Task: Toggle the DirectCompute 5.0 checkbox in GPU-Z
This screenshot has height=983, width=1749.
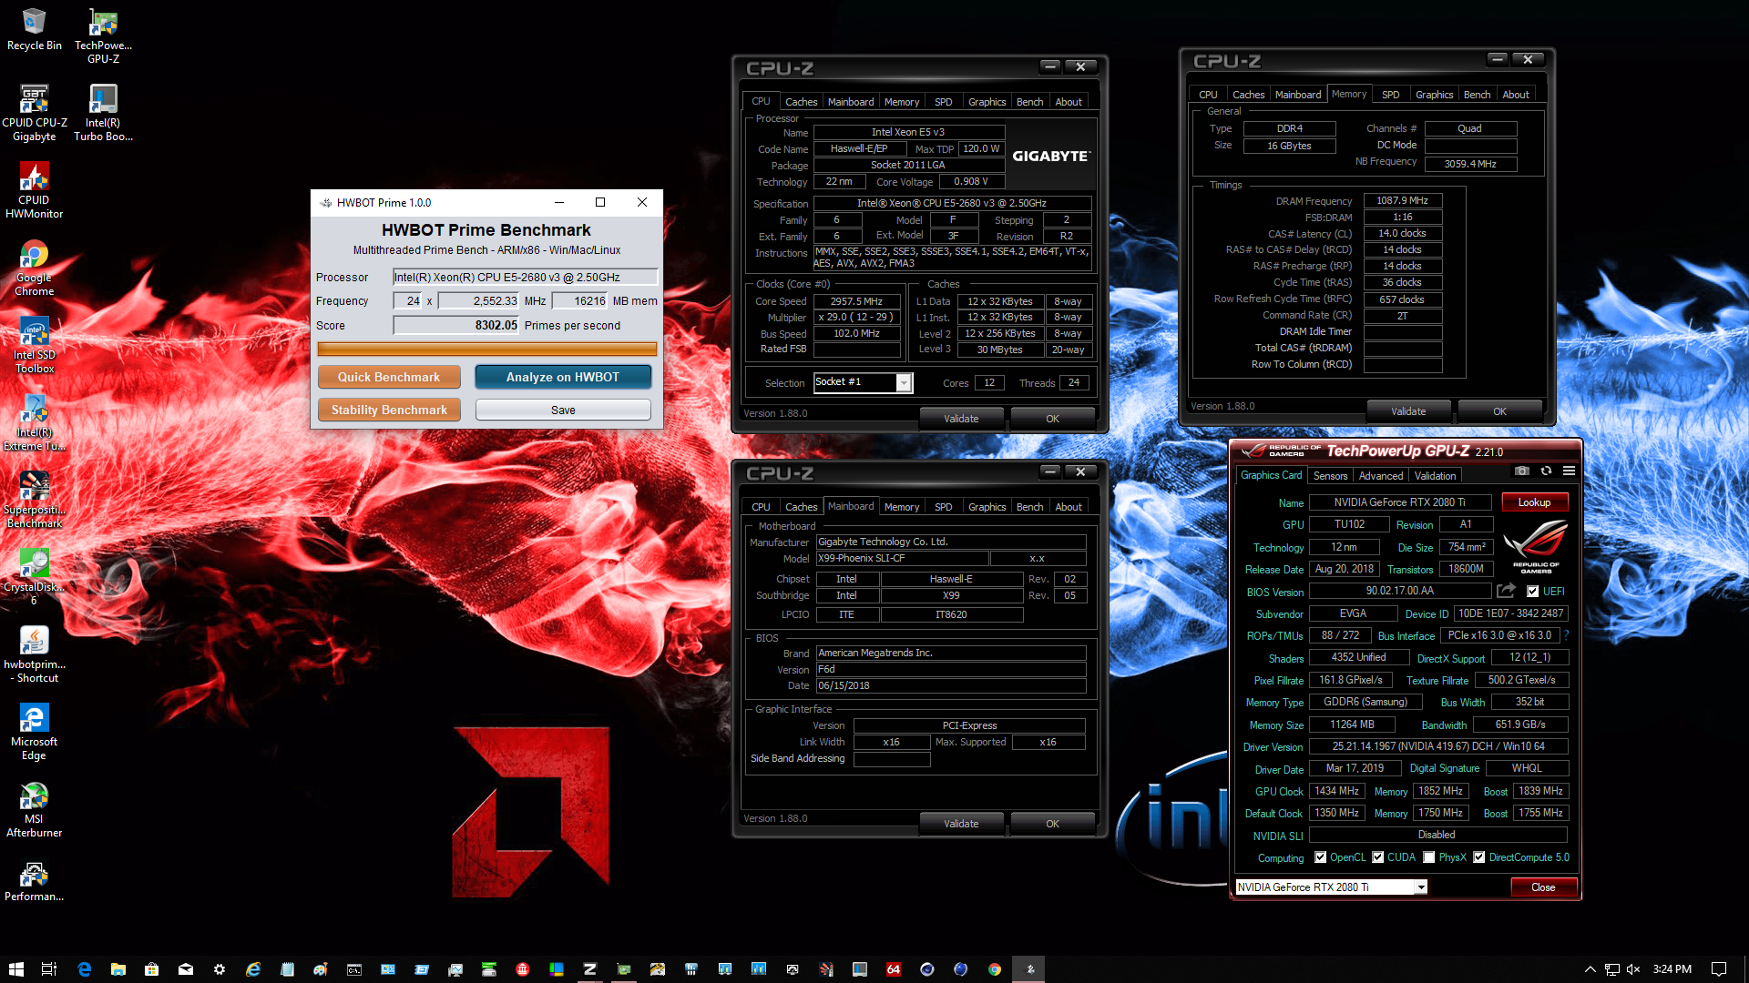Action: [1478, 857]
